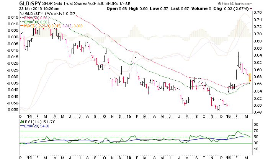Click the 'EMA(20) 54.20' legend entry

click(x=37, y=126)
